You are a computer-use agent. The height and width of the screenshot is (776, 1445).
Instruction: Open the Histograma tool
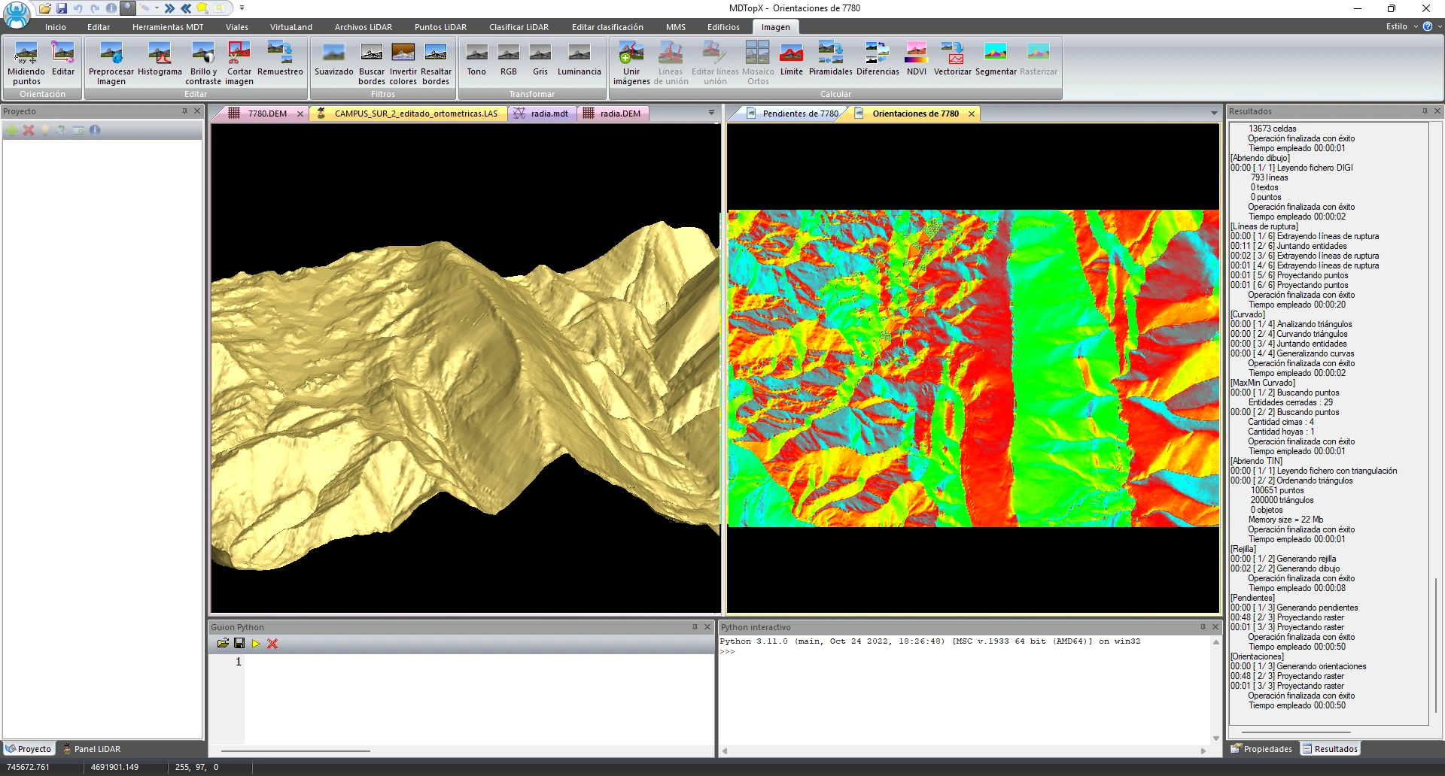coord(160,59)
